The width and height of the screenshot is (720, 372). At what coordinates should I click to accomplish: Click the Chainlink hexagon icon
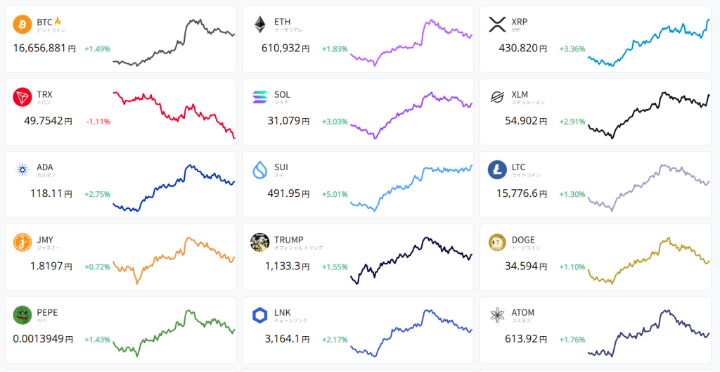pos(260,315)
